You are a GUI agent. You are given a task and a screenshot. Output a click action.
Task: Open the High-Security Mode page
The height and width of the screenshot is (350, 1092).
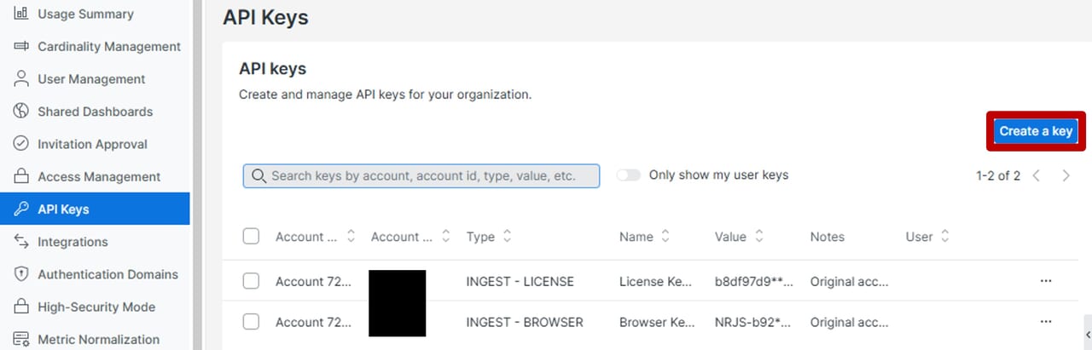point(96,307)
